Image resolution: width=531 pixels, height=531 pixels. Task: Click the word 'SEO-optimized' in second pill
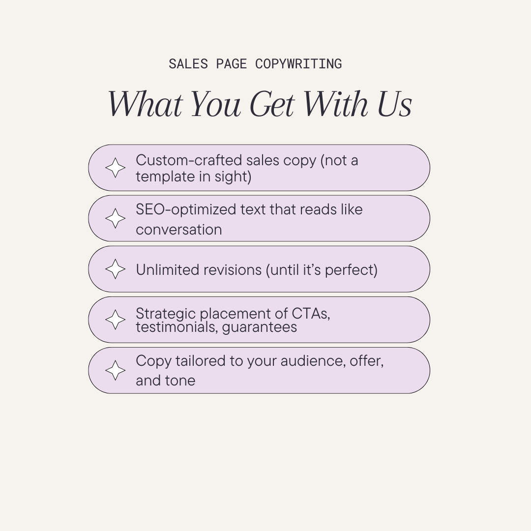click(x=186, y=210)
